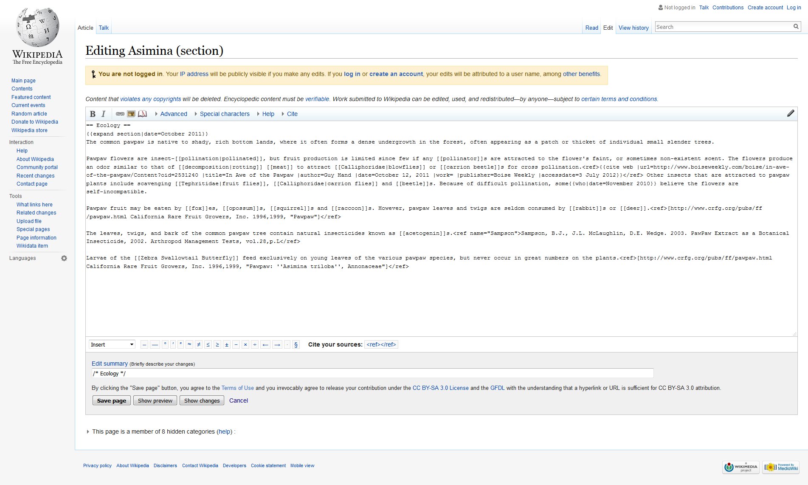This screenshot has height=485, width=808.
Task: Open the 'IP address' link in the notice
Action: point(194,74)
